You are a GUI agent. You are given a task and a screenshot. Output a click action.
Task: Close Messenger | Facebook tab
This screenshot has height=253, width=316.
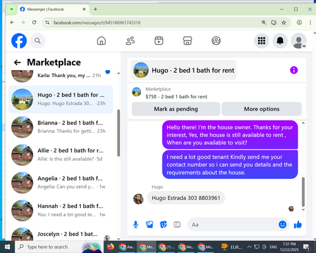(84, 9)
